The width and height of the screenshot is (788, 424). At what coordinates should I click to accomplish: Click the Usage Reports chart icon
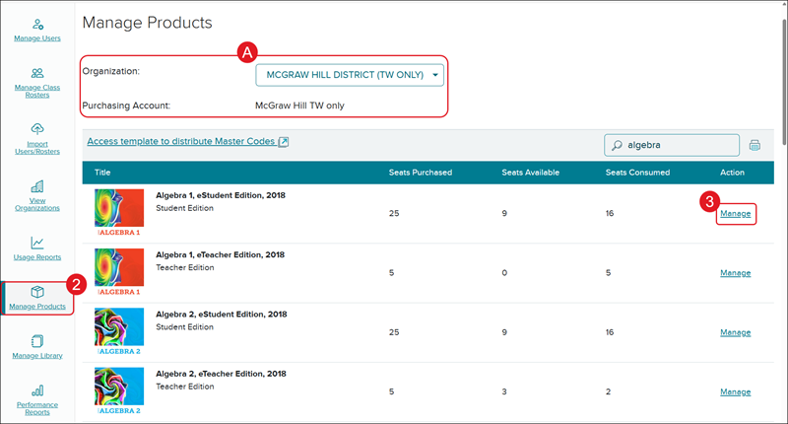[x=37, y=243]
